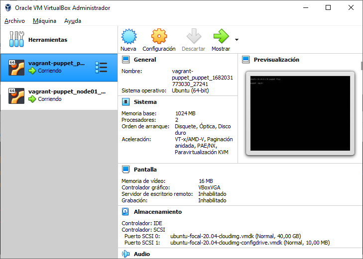363x259 pixels.
Task: Click the green running arrow under vagrant-puppet_p...
Action: pos(32,71)
